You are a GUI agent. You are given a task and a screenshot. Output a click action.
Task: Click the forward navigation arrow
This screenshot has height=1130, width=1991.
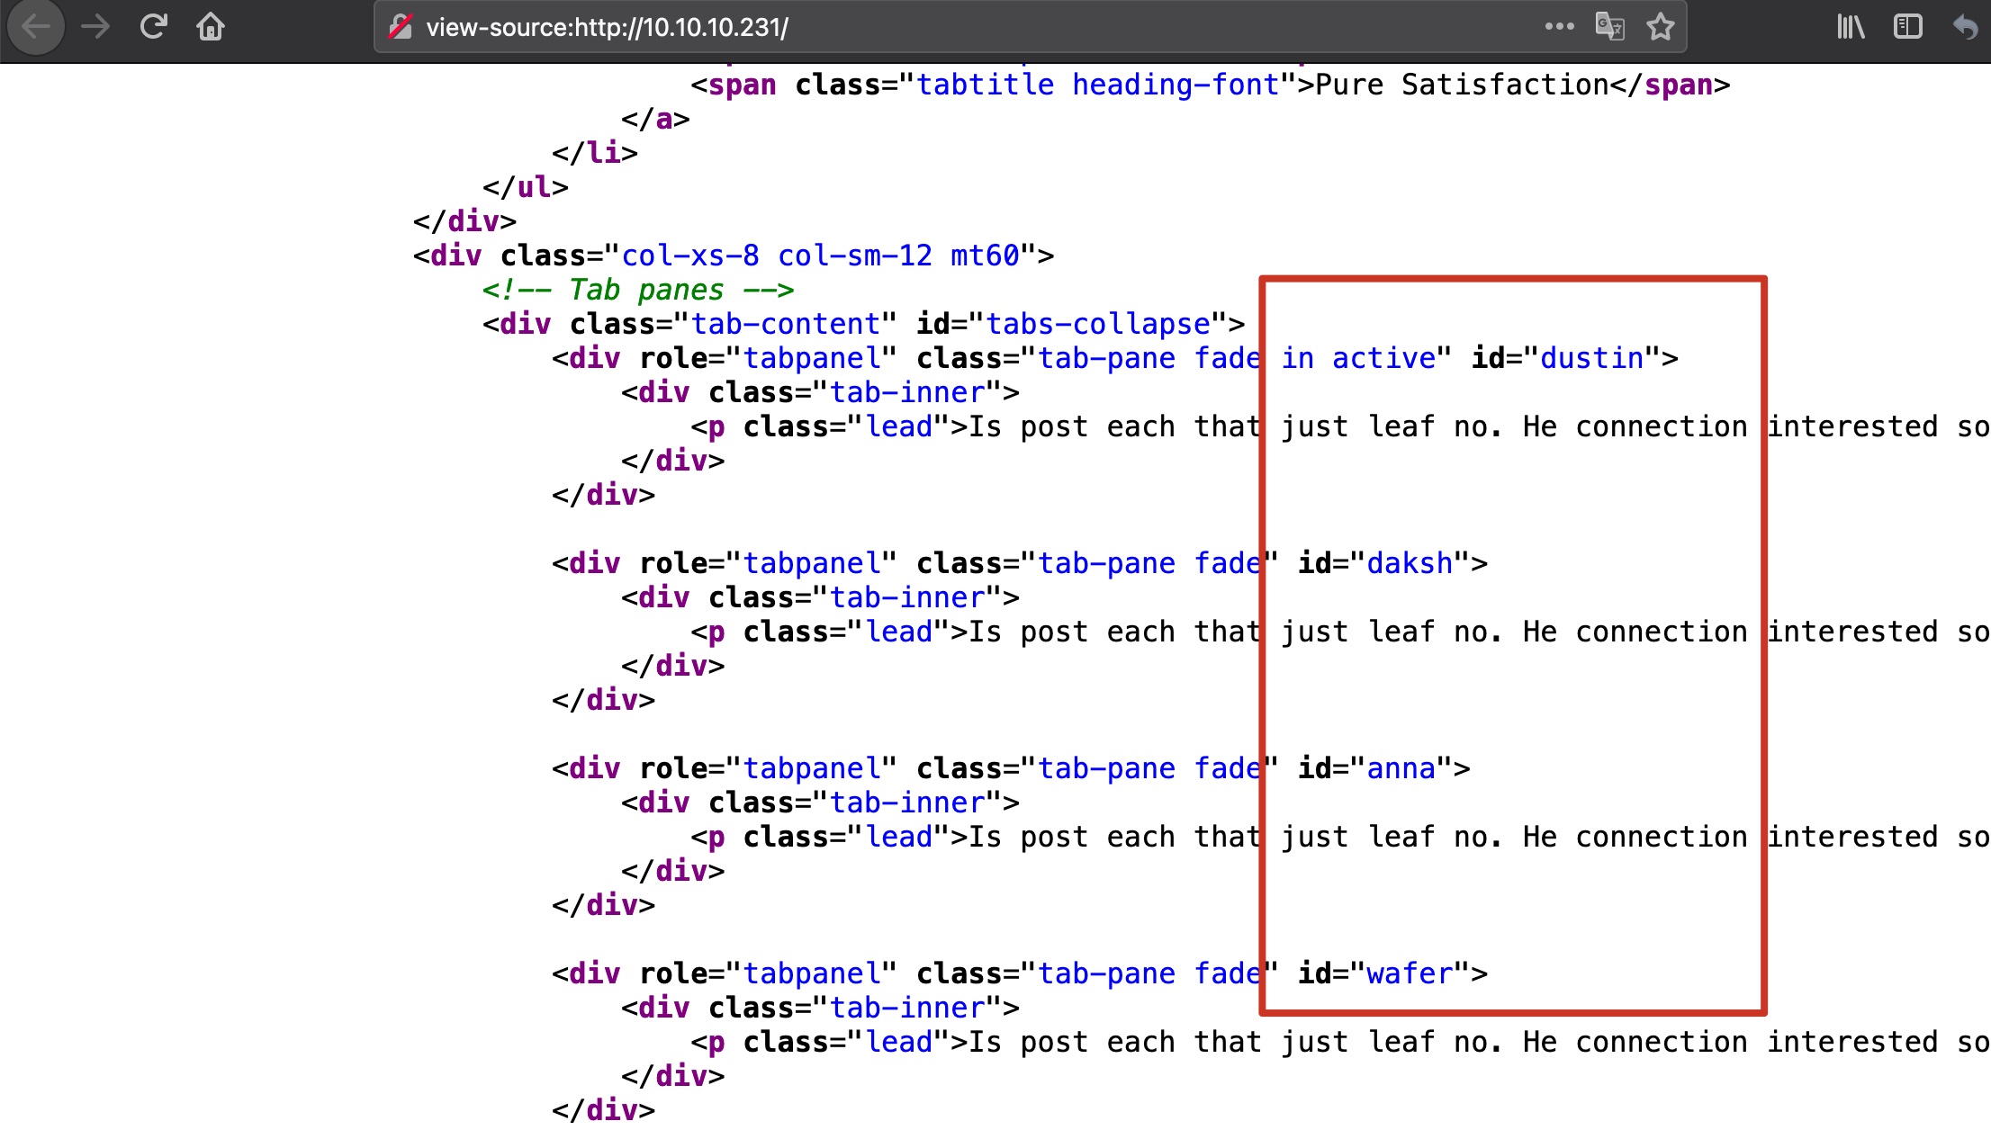click(x=95, y=27)
